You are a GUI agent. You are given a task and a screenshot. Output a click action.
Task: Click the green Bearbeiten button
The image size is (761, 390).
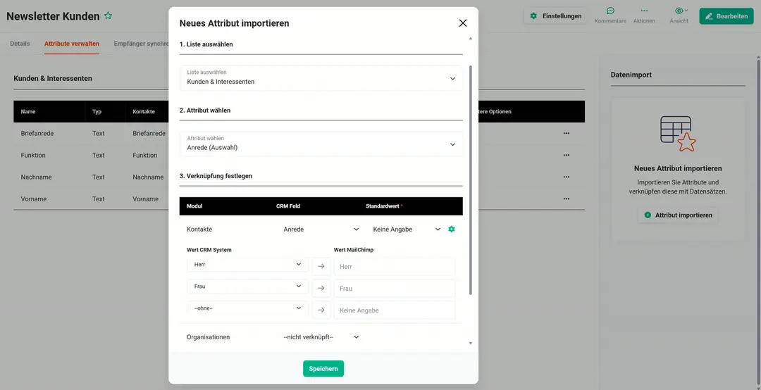(x=726, y=16)
